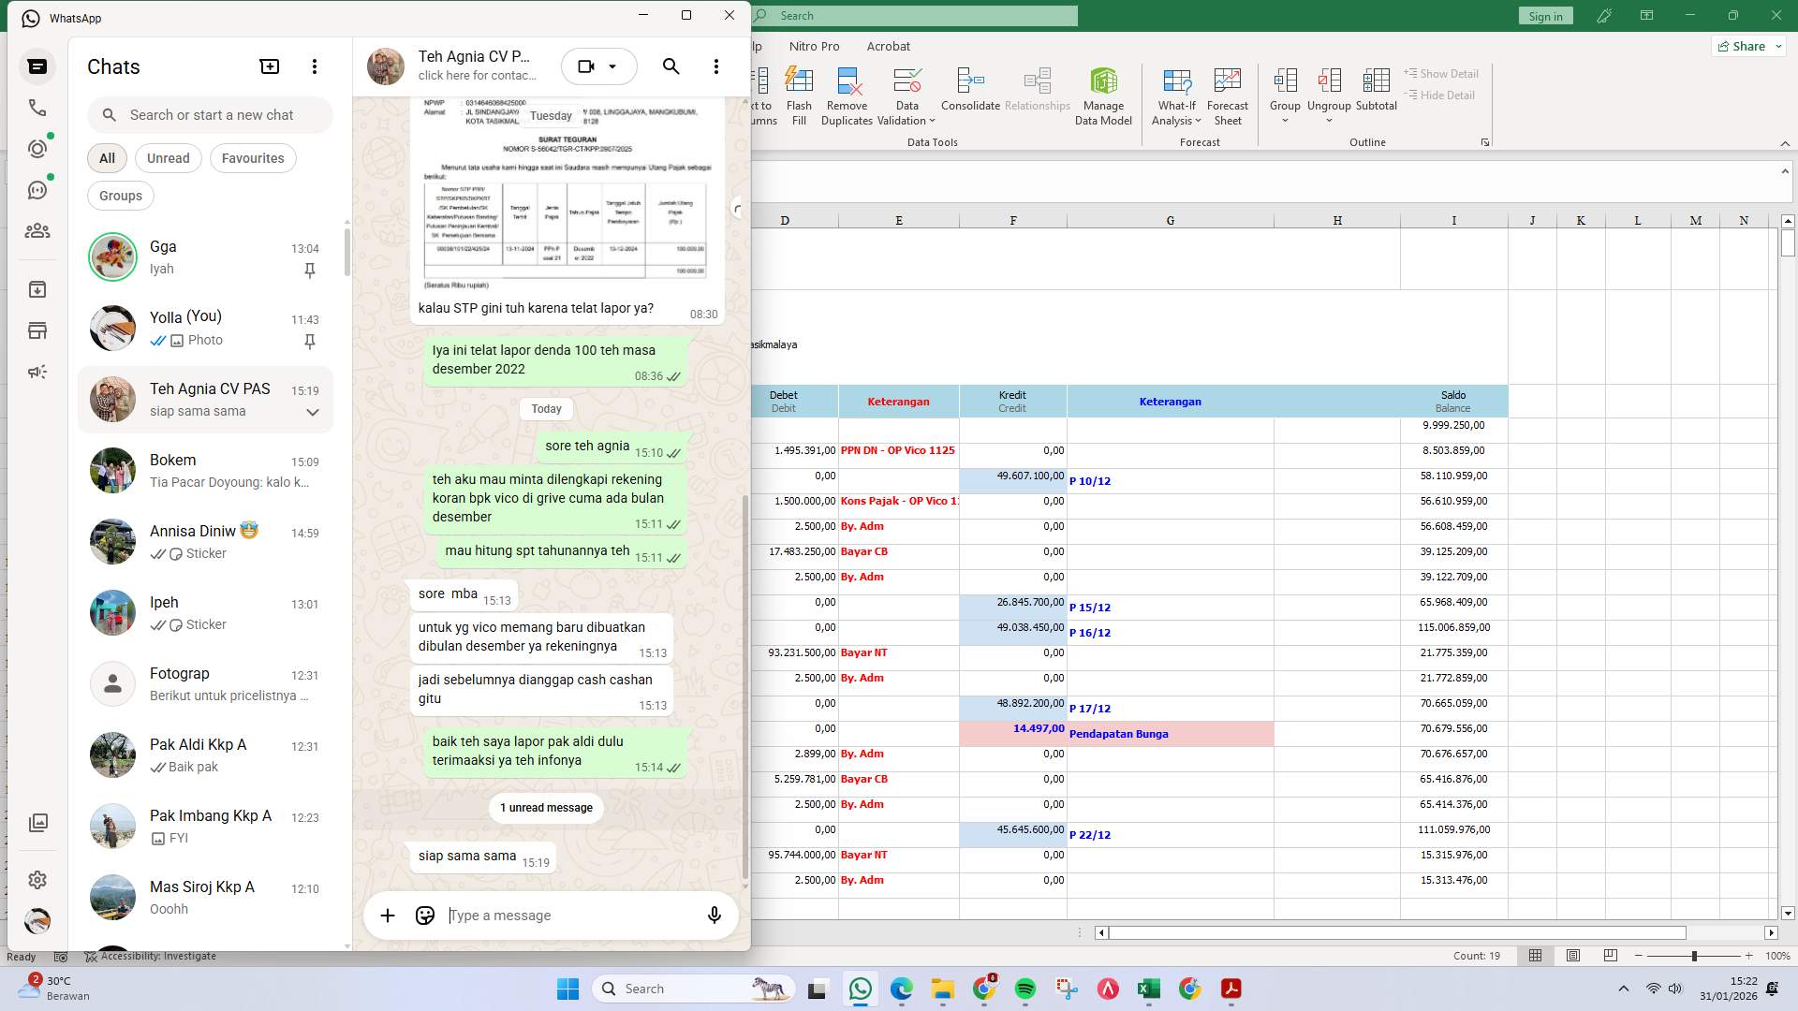Switch to the Acrobat ribbon tab

[889, 46]
